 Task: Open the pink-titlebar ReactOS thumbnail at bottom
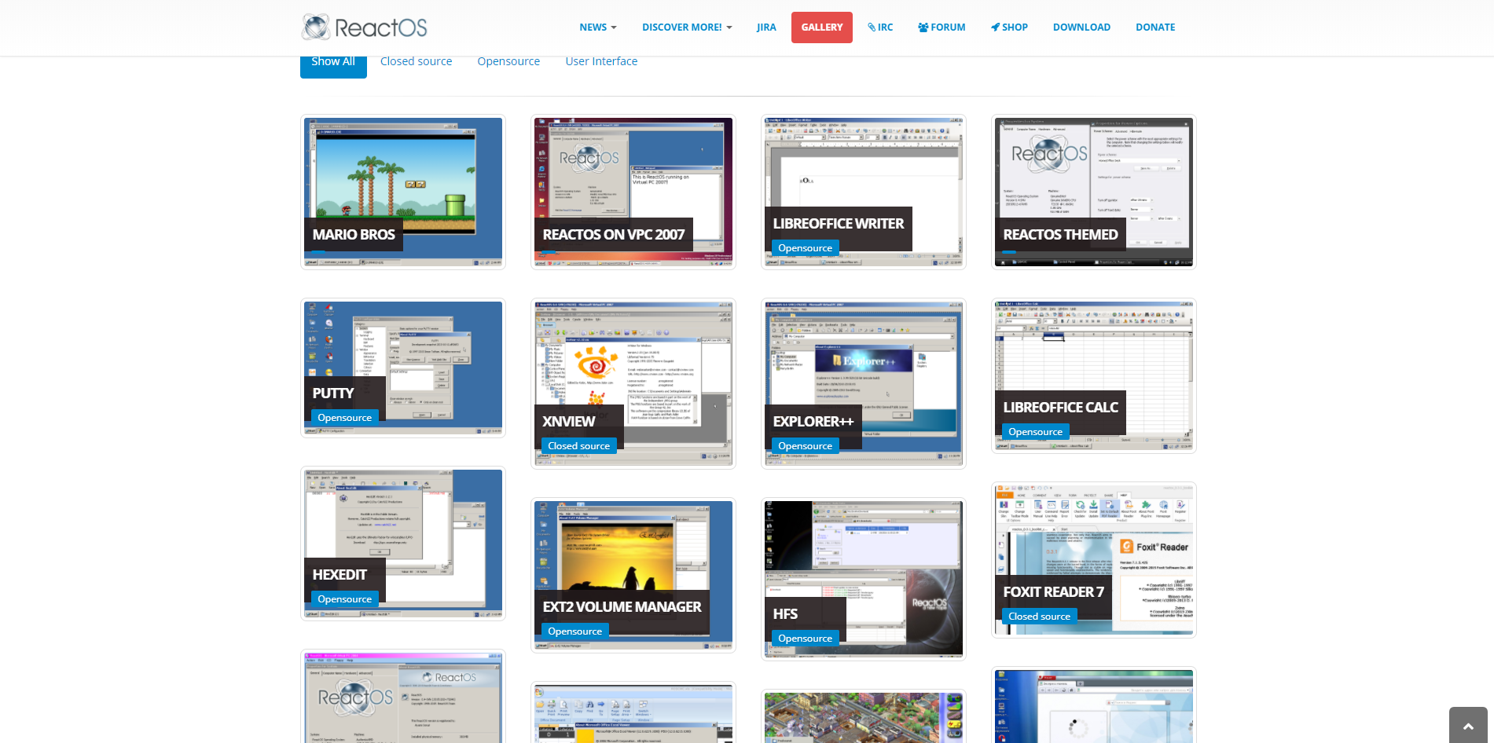coord(403,697)
